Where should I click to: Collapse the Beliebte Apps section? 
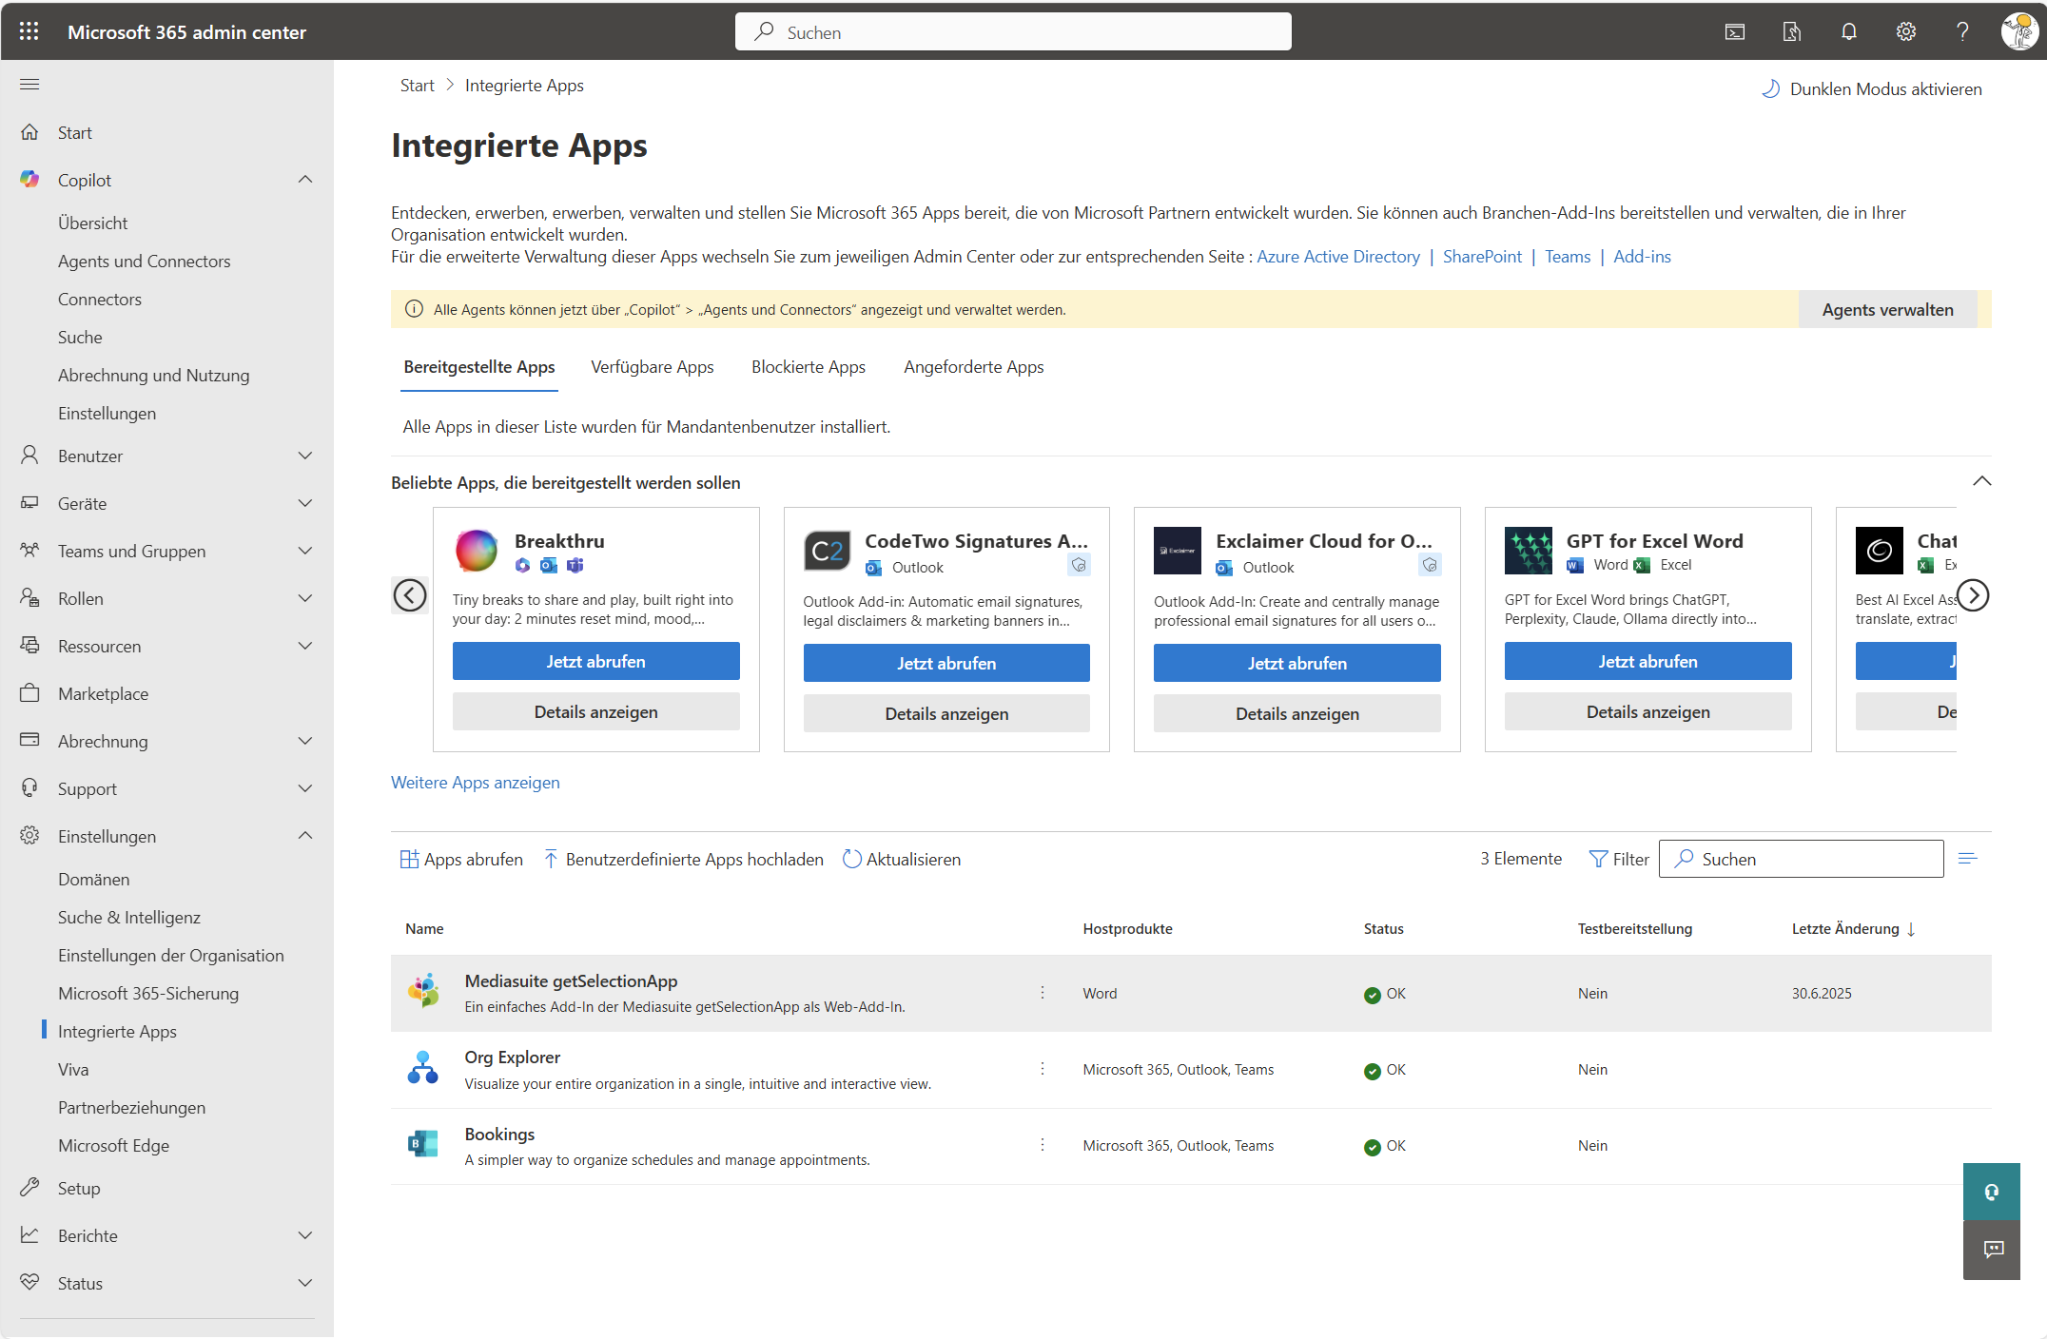1981,481
